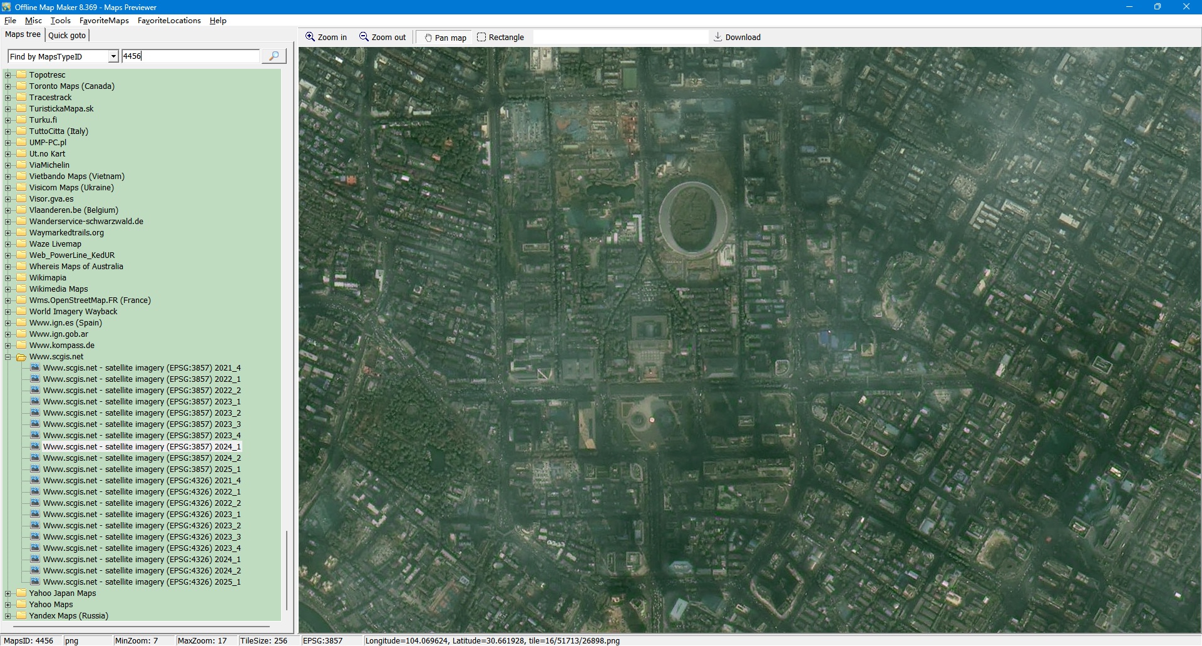Switch to the Quick goto tab
Image resolution: width=1202 pixels, height=646 pixels.
click(67, 36)
